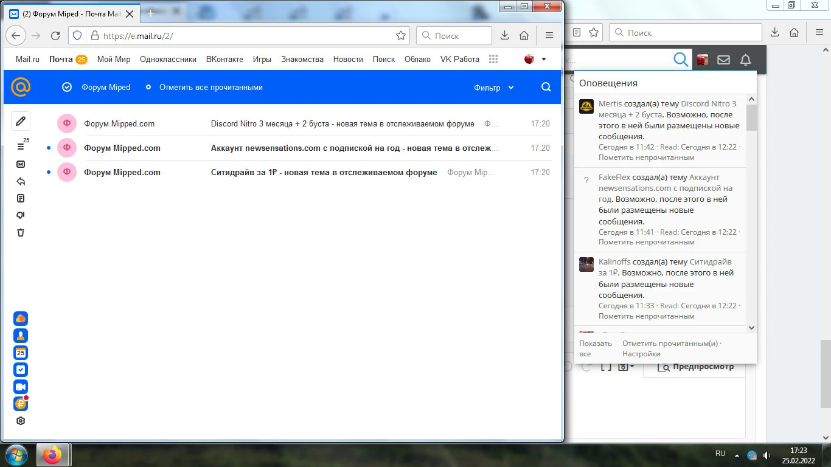Click the Mail.ru @ logo
The height and width of the screenshot is (467, 831).
pyautogui.click(x=21, y=88)
